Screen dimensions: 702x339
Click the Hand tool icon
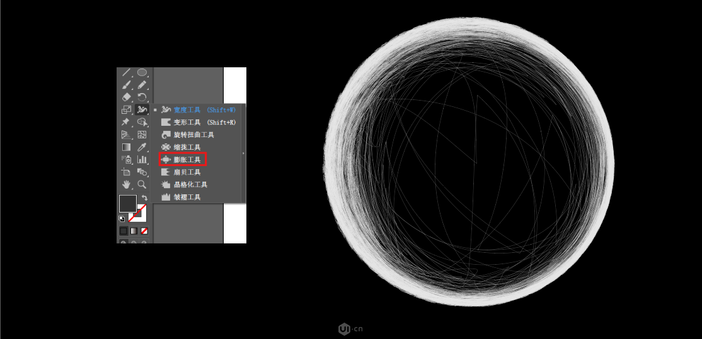pyautogui.click(x=126, y=184)
